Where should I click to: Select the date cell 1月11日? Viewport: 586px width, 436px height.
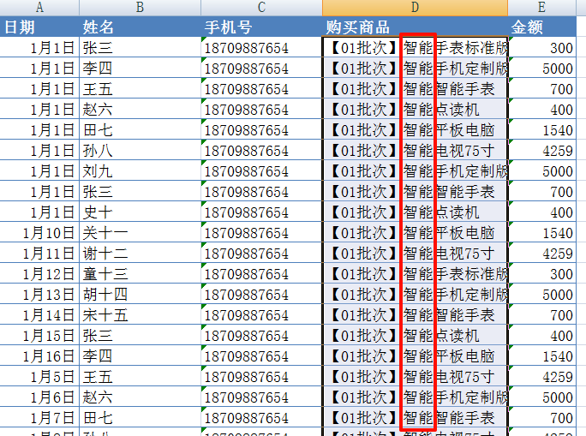point(39,253)
